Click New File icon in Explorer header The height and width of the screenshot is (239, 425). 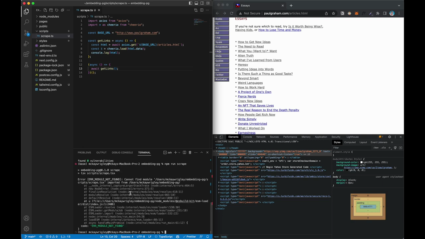(x=45, y=10)
